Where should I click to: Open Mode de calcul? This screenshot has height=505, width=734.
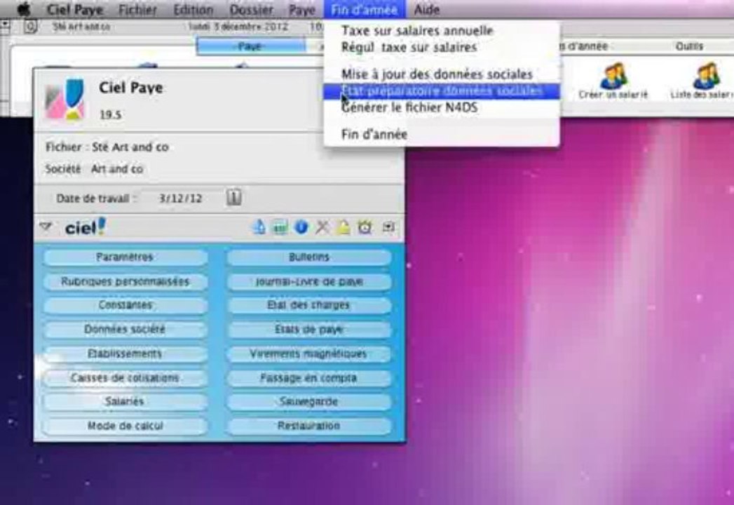tap(125, 426)
